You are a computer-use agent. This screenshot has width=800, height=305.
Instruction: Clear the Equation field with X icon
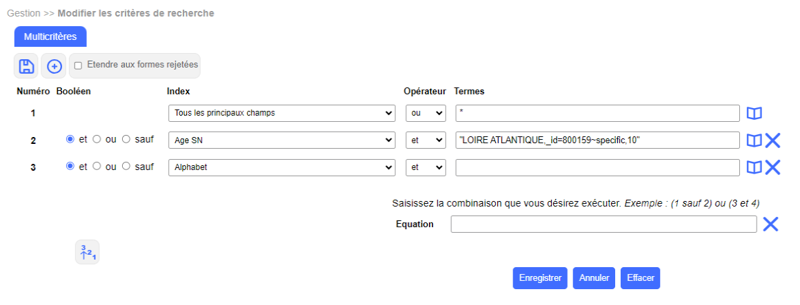770,224
